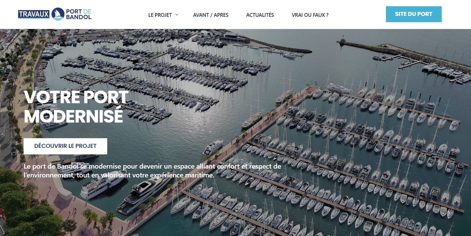
Task: Click the PORT DE BANDOL logo text
Action: click(79, 14)
